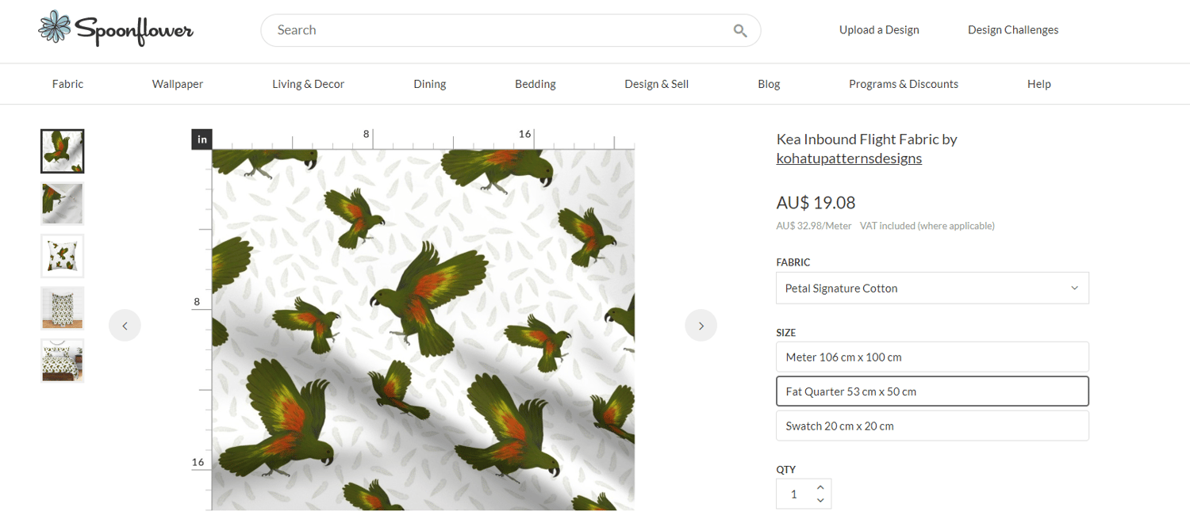This screenshot has height=523, width=1190.
Task: Select Fat Quarter 53 cm x 50 cm size
Action: [932, 391]
